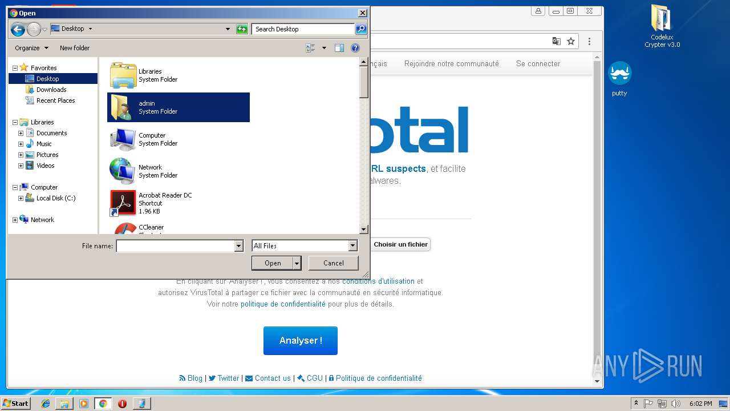730x411 pixels.
Task: Select the admin folder icon
Action: coord(121,107)
